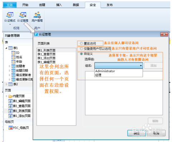Expand the 创建日期 tree node

coord(10,70)
